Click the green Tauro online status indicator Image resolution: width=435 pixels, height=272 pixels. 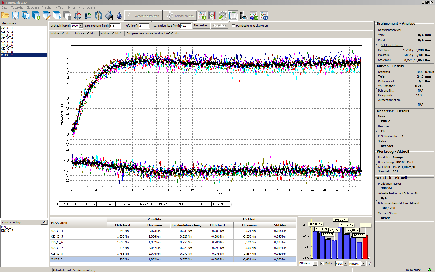(x=429, y=270)
